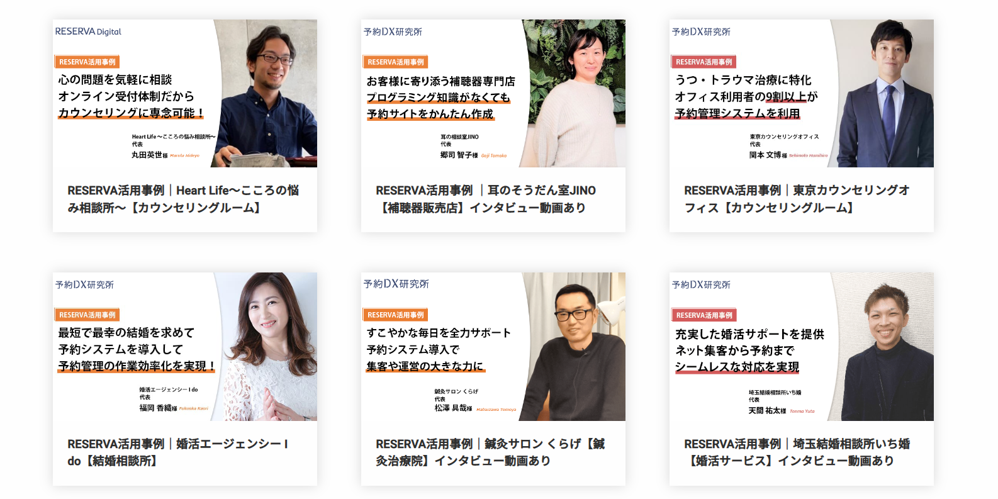Click the red RESERVA活用事例 badge on いち婚 card
998x499 pixels.
click(x=704, y=315)
